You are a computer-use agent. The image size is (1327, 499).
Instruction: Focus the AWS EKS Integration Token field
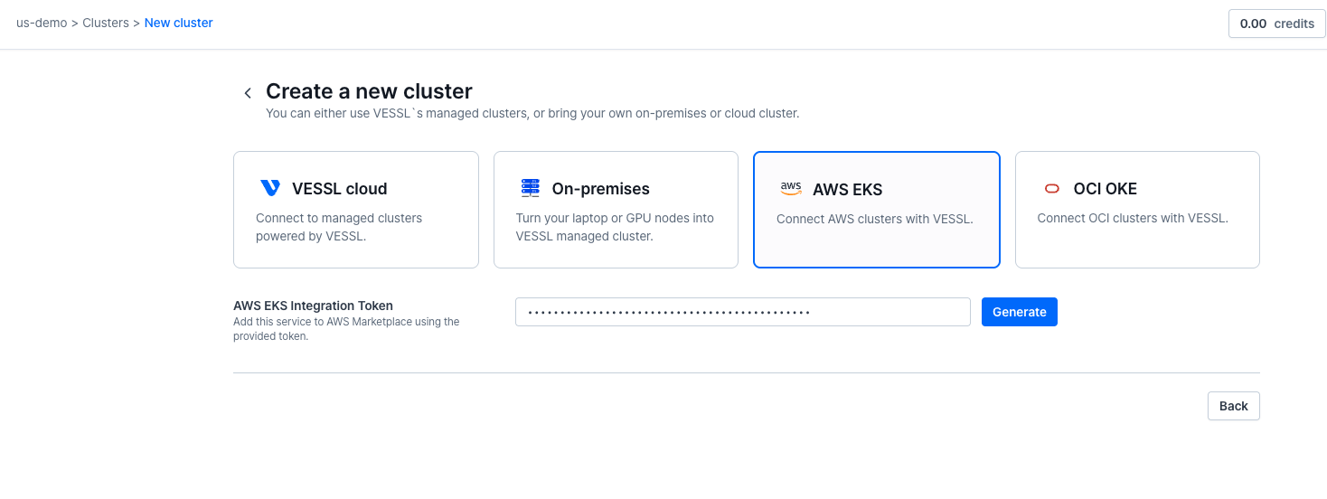coord(742,312)
